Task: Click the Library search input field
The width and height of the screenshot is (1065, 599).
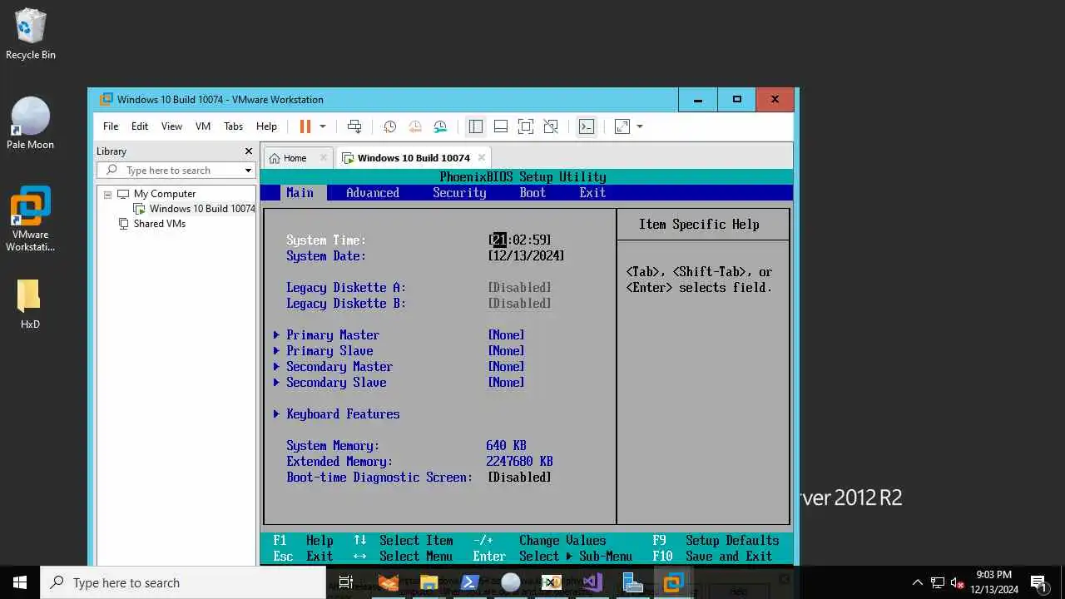Action: pyautogui.click(x=175, y=170)
